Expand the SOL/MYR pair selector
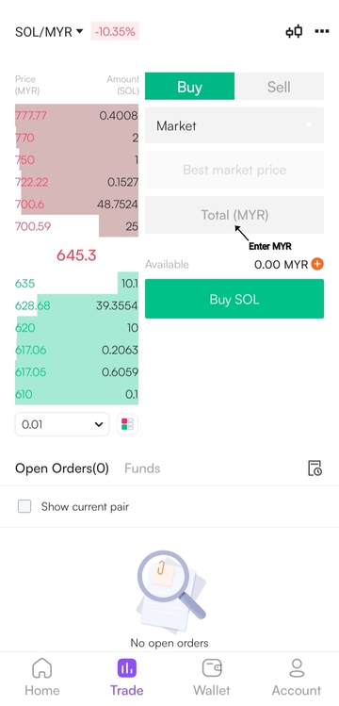 coord(49,32)
